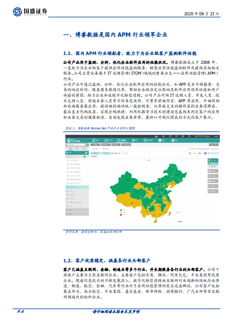Image resolution: width=233 pixels, height=330 pixels.
Task: Switch to last grey chart button
Action: (213, 191)
